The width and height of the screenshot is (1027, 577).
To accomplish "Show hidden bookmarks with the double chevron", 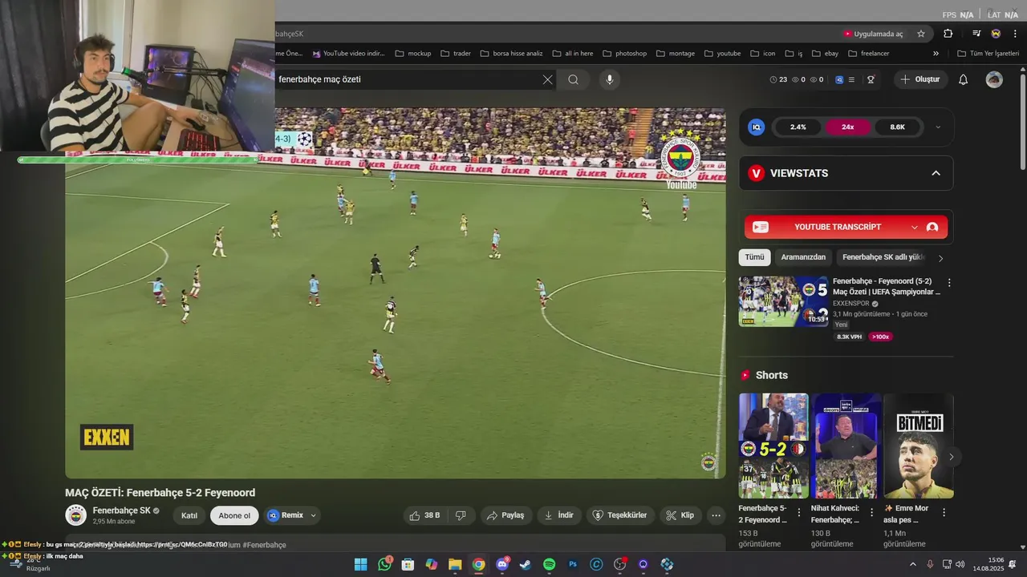I will (x=936, y=54).
